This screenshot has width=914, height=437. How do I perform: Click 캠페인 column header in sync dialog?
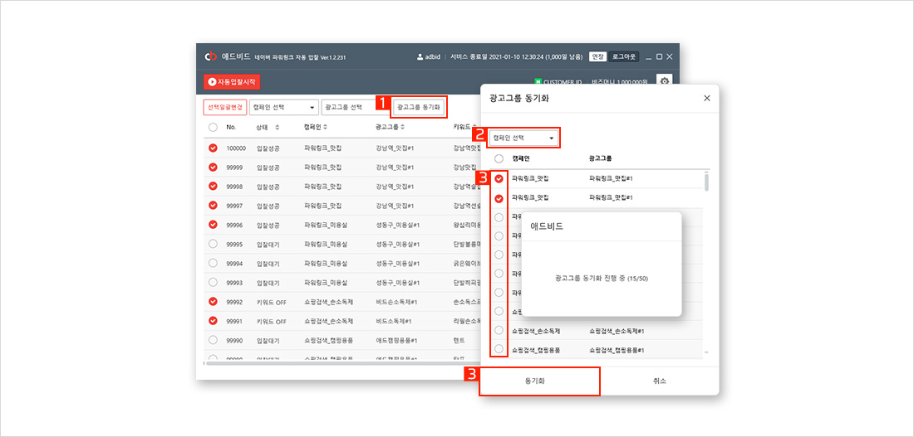pyautogui.click(x=522, y=158)
